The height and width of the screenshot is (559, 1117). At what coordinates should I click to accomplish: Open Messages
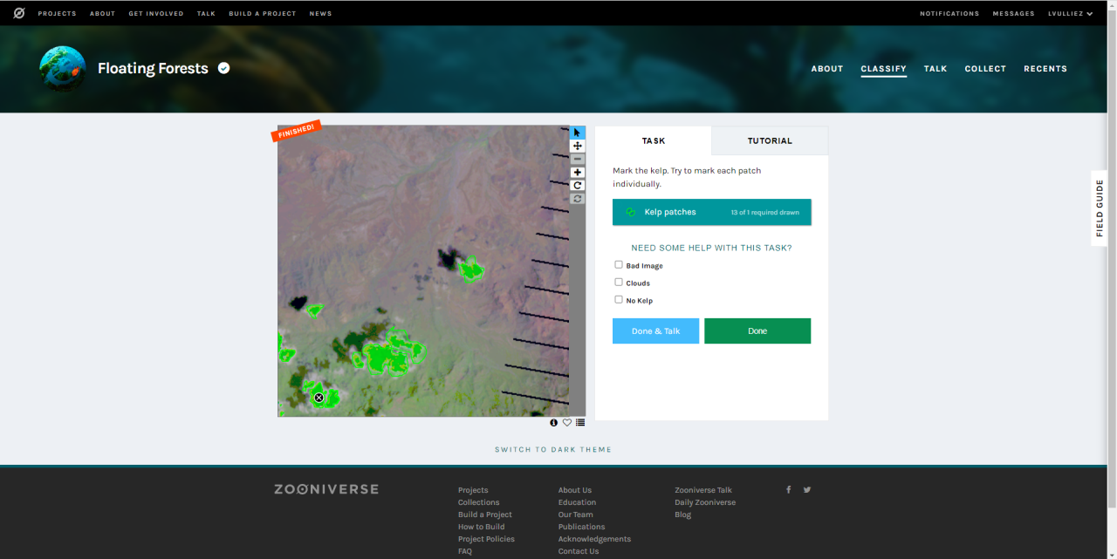(1013, 14)
